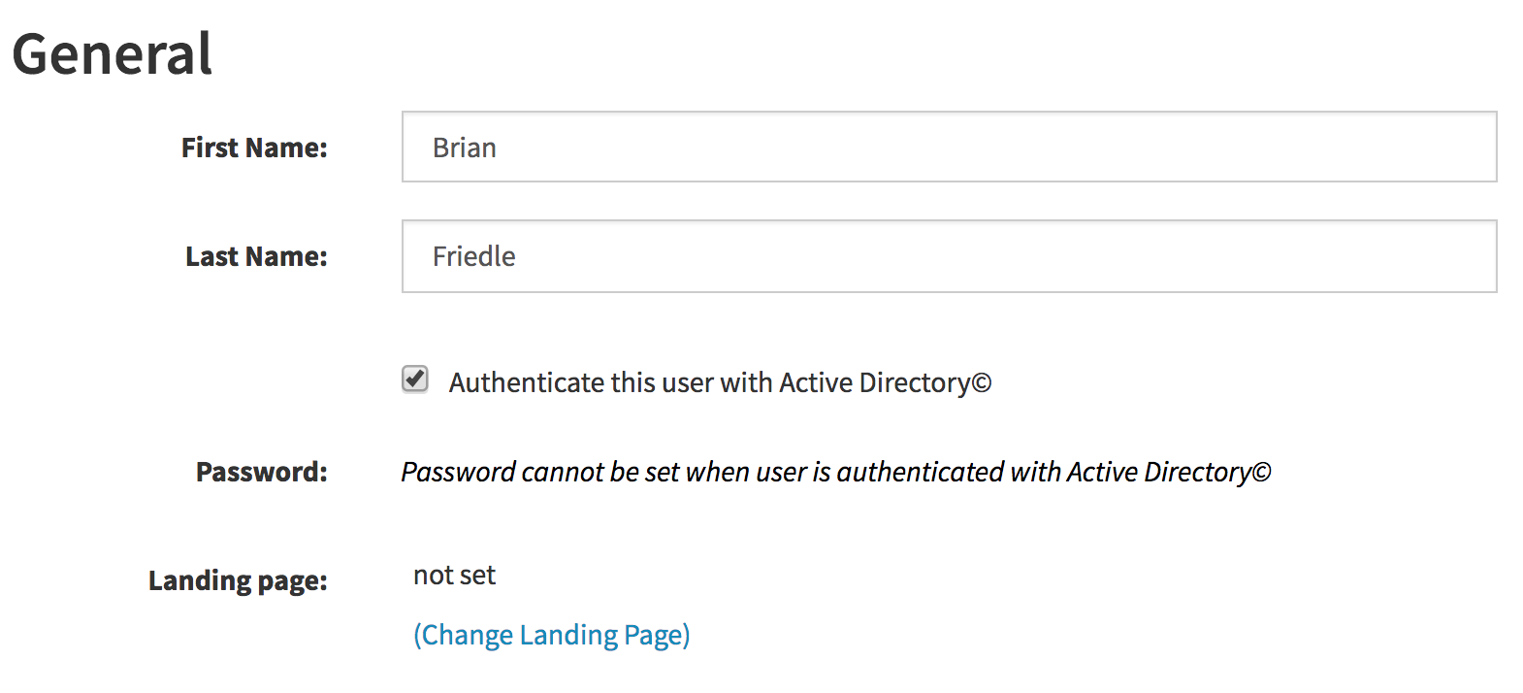Click the surname 'Friedle' inside its field
The height and width of the screenshot is (693, 1523).
(x=474, y=256)
